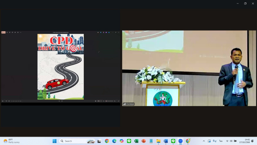
Task: Select the Co-Host speaker video tile
Action: (x=189, y=68)
